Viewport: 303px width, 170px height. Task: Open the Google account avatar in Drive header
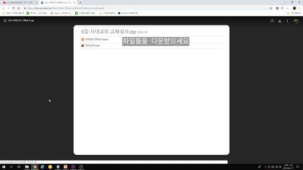296,21
